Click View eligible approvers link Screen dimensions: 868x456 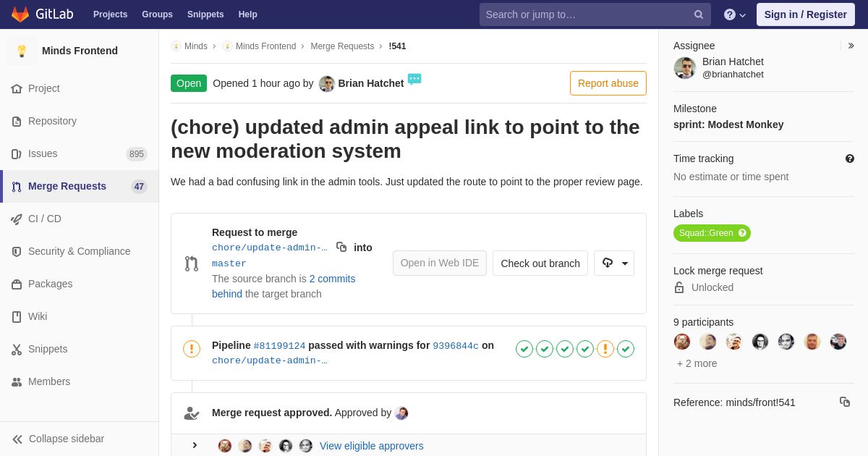[x=372, y=446]
